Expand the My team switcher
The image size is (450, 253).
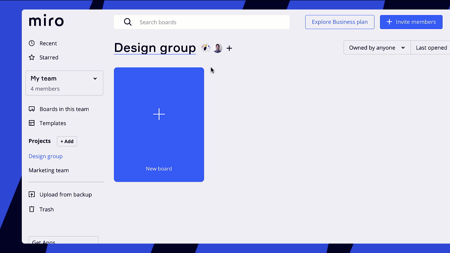(64, 83)
